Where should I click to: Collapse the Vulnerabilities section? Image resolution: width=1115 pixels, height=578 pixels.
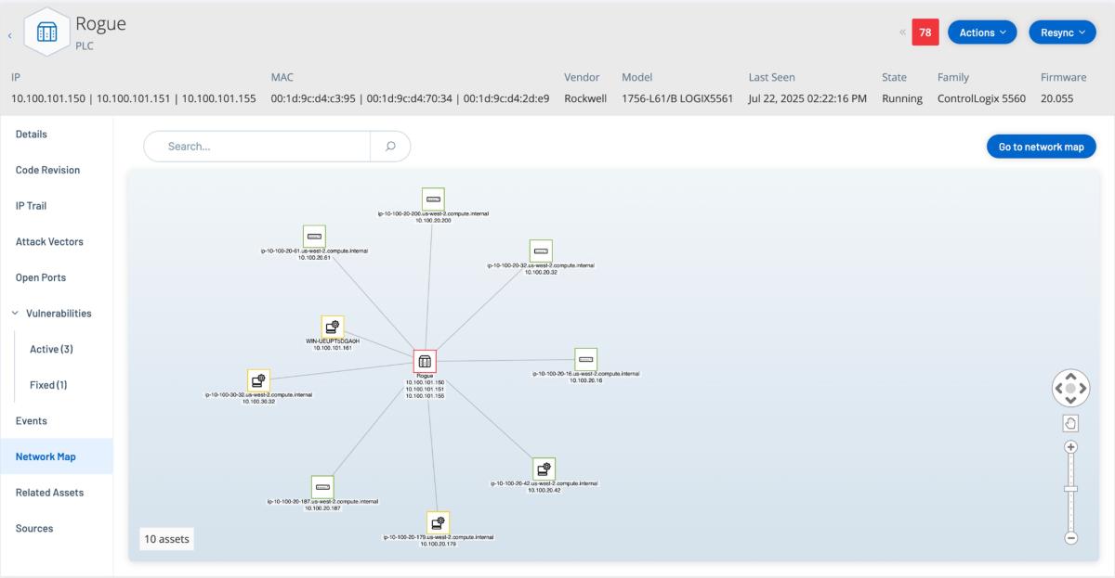[15, 314]
